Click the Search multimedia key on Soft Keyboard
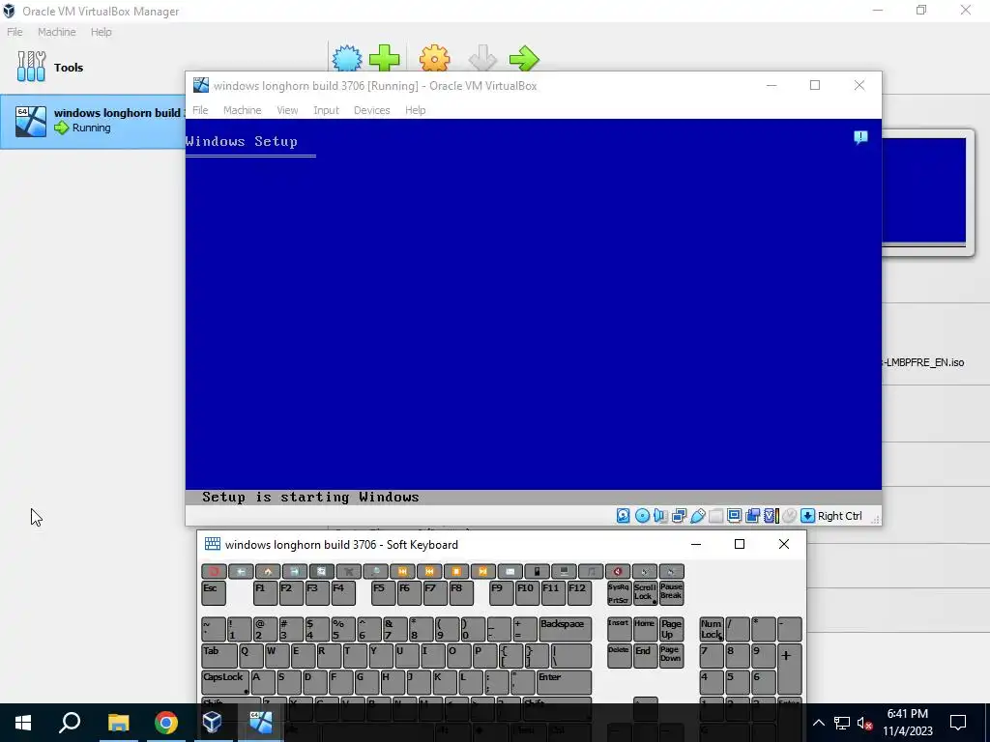Screen dimensions: 990x742 (376, 572)
